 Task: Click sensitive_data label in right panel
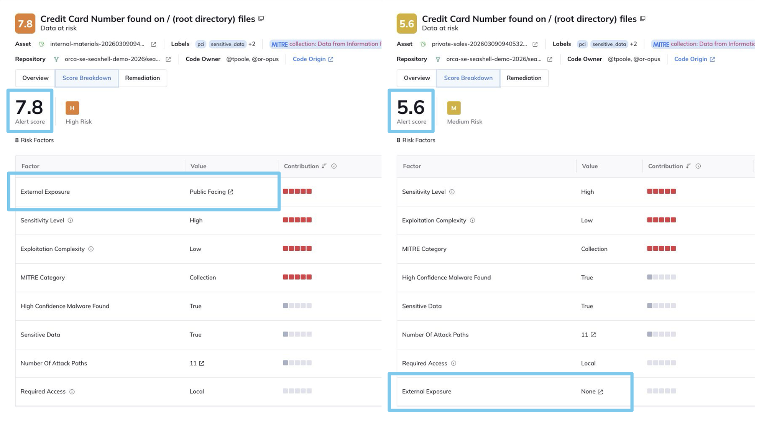pyautogui.click(x=609, y=44)
